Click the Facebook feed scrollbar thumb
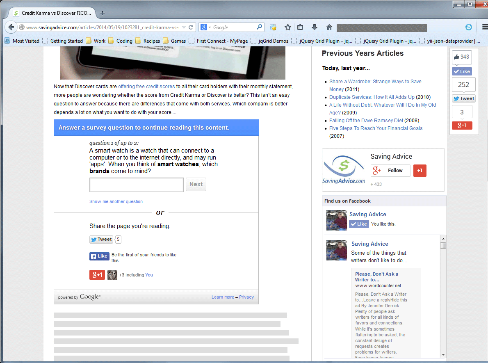488x363 pixels. (443, 245)
